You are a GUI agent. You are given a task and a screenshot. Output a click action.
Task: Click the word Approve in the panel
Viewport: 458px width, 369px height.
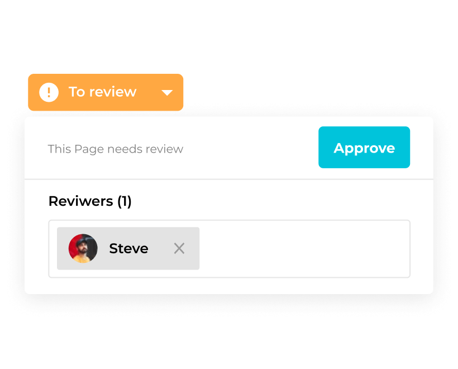click(364, 148)
